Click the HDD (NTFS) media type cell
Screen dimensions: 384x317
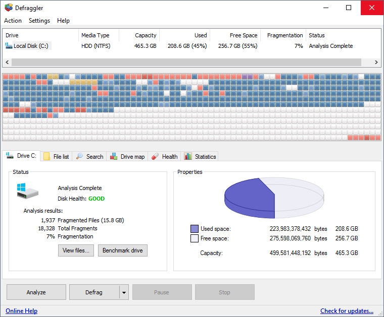pos(96,46)
